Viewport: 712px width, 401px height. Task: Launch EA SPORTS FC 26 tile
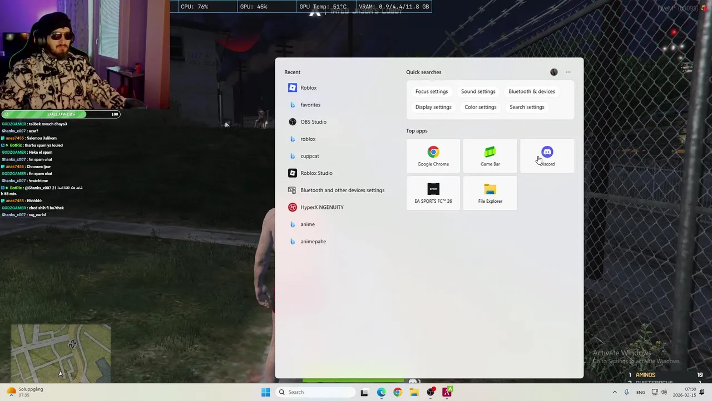tap(433, 193)
